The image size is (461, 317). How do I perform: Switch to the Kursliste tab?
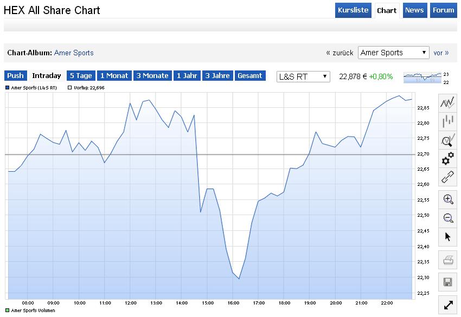pyautogui.click(x=353, y=10)
